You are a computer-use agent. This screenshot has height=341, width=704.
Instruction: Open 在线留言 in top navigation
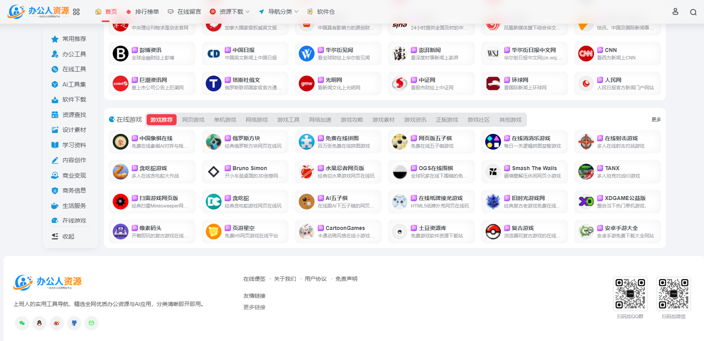point(184,12)
